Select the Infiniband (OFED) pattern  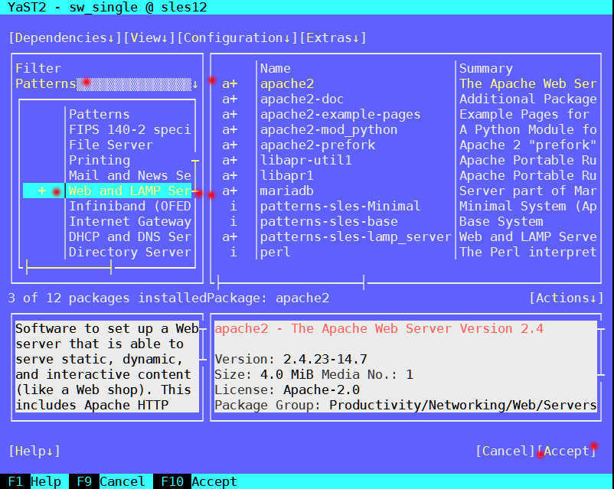(x=129, y=206)
